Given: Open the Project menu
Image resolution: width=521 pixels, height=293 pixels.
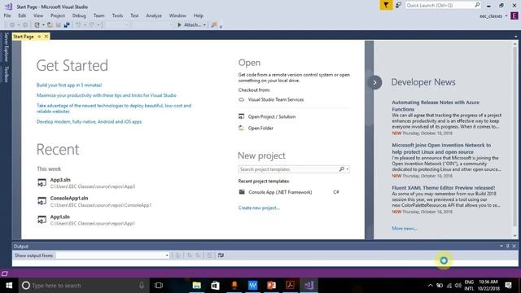Looking at the screenshot, I should [x=58, y=15].
